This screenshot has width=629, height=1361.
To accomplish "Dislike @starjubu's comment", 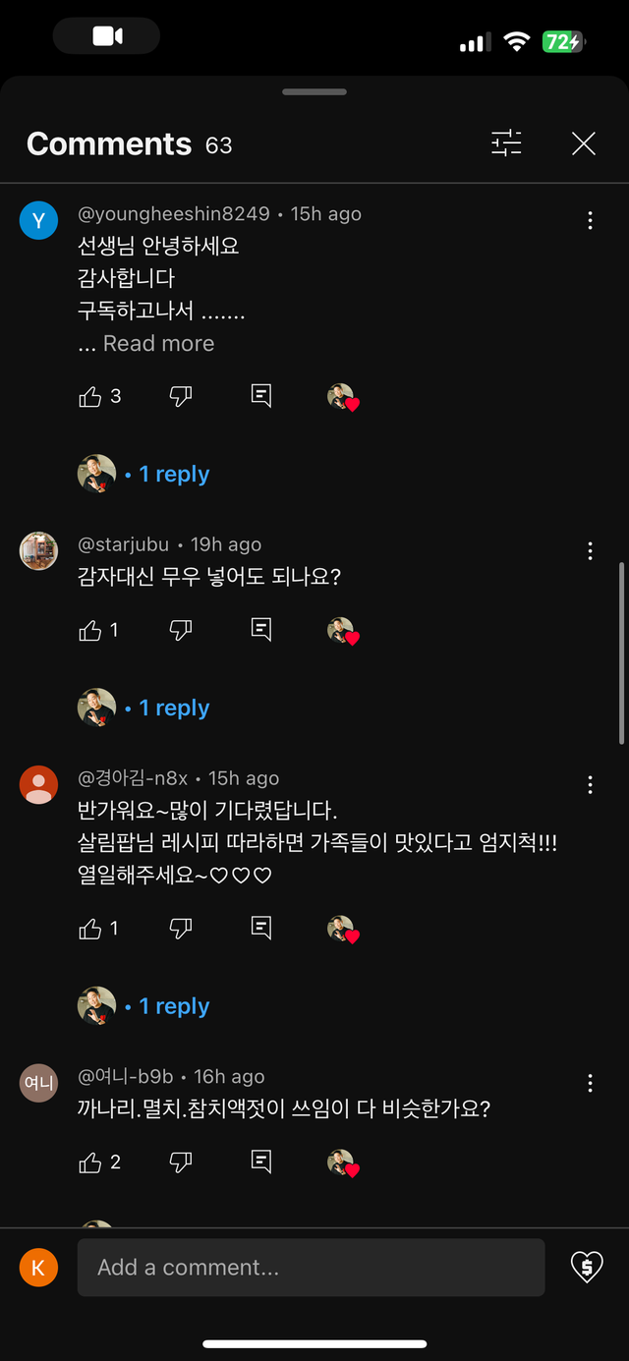I will (181, 630).
